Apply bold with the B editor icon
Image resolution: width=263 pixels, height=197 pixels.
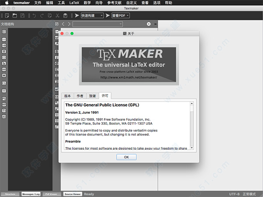(57, 51)
